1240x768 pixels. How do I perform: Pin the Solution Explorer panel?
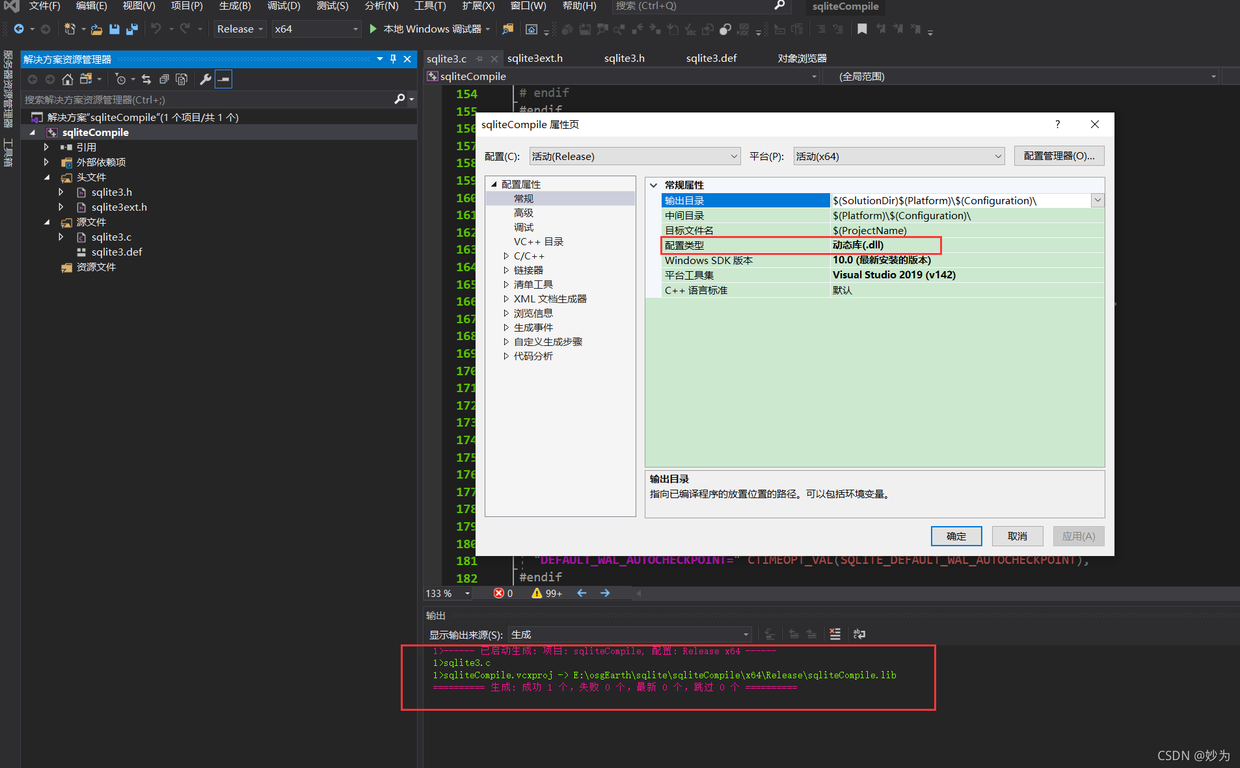[x=393, y=59]
